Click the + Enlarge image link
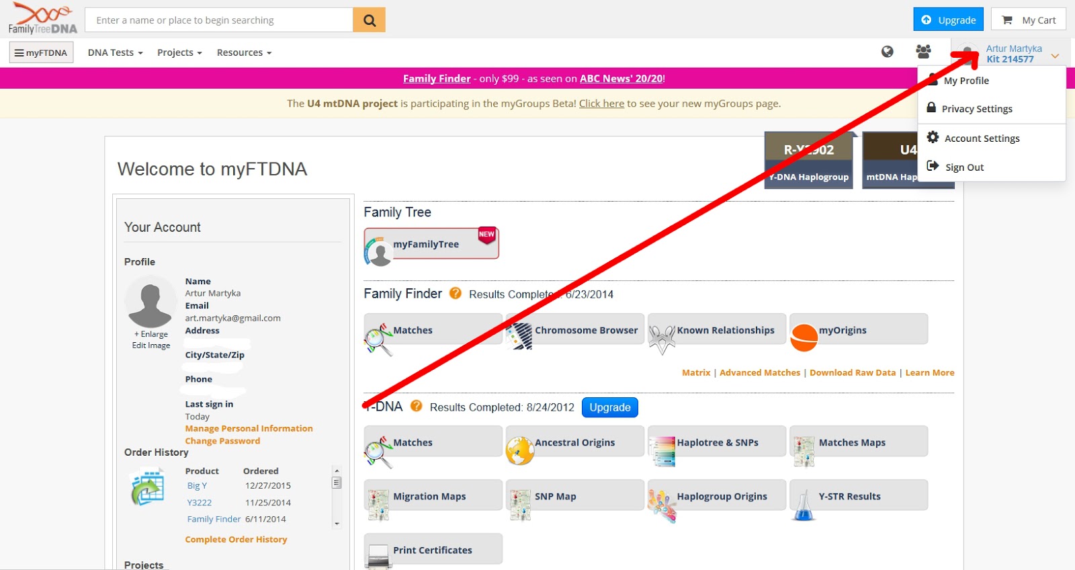 [151, 334]
